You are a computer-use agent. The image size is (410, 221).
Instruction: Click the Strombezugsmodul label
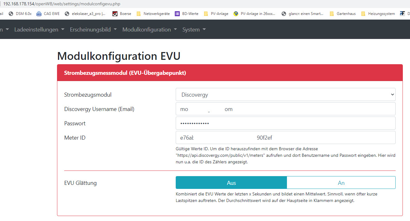(x=88, y=95)
